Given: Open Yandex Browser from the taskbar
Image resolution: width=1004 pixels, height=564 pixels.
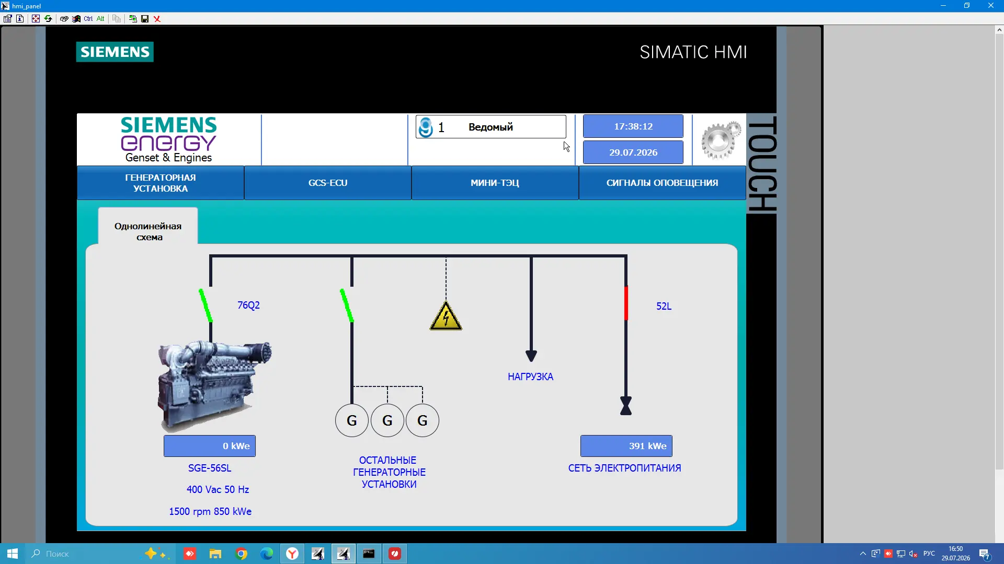Looking at the screenshot, I should tap(292, 554).
